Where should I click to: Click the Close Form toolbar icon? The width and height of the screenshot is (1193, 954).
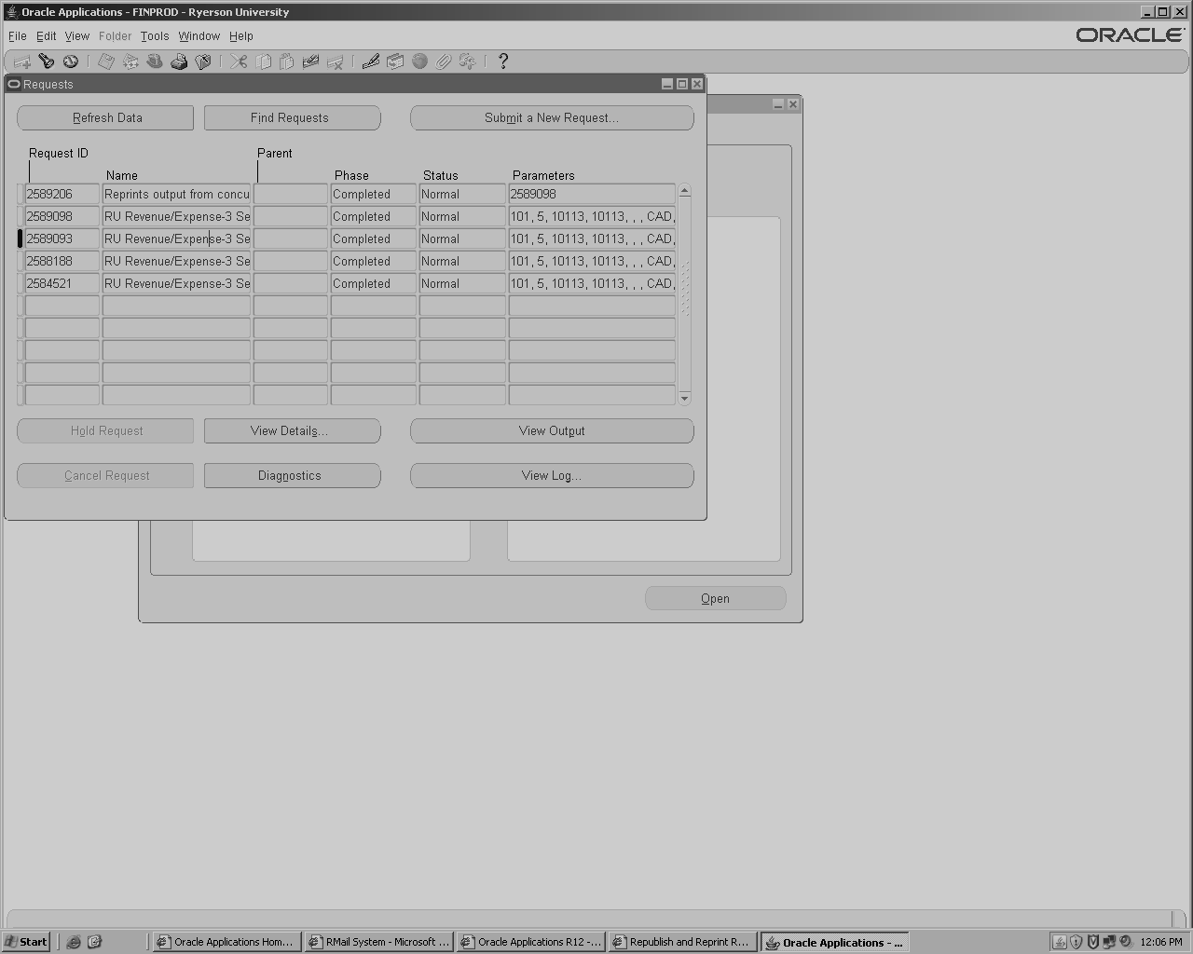coord(203,61)
